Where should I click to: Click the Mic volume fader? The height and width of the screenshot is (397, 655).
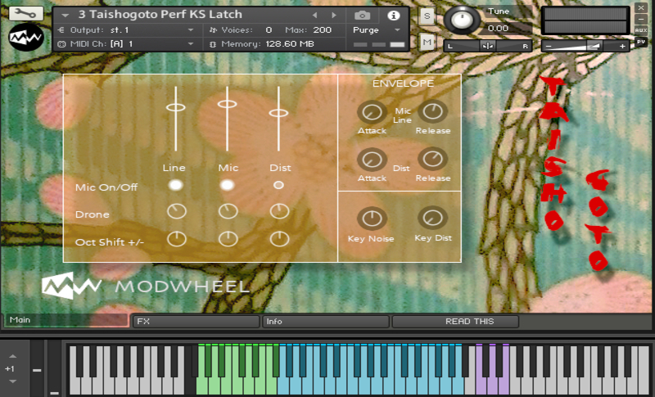[x=228, y=104]
